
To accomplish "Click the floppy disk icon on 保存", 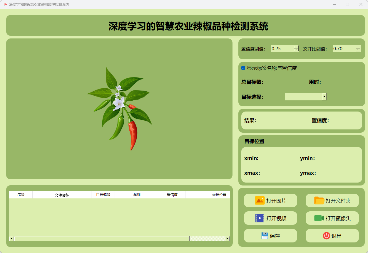I will point(265,236).
